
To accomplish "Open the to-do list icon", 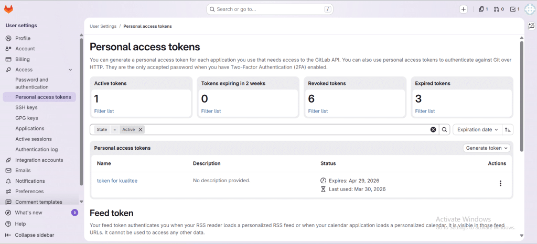I will coord(514,9).
